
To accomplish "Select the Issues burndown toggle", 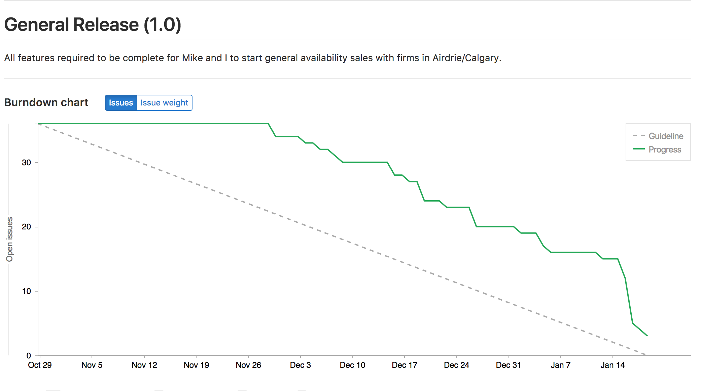I will coord(121,103).
